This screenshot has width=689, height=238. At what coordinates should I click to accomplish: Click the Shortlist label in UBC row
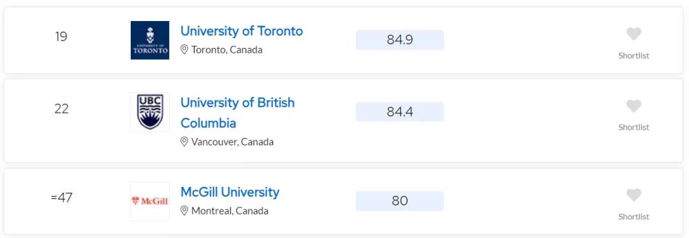coord(633,128)
